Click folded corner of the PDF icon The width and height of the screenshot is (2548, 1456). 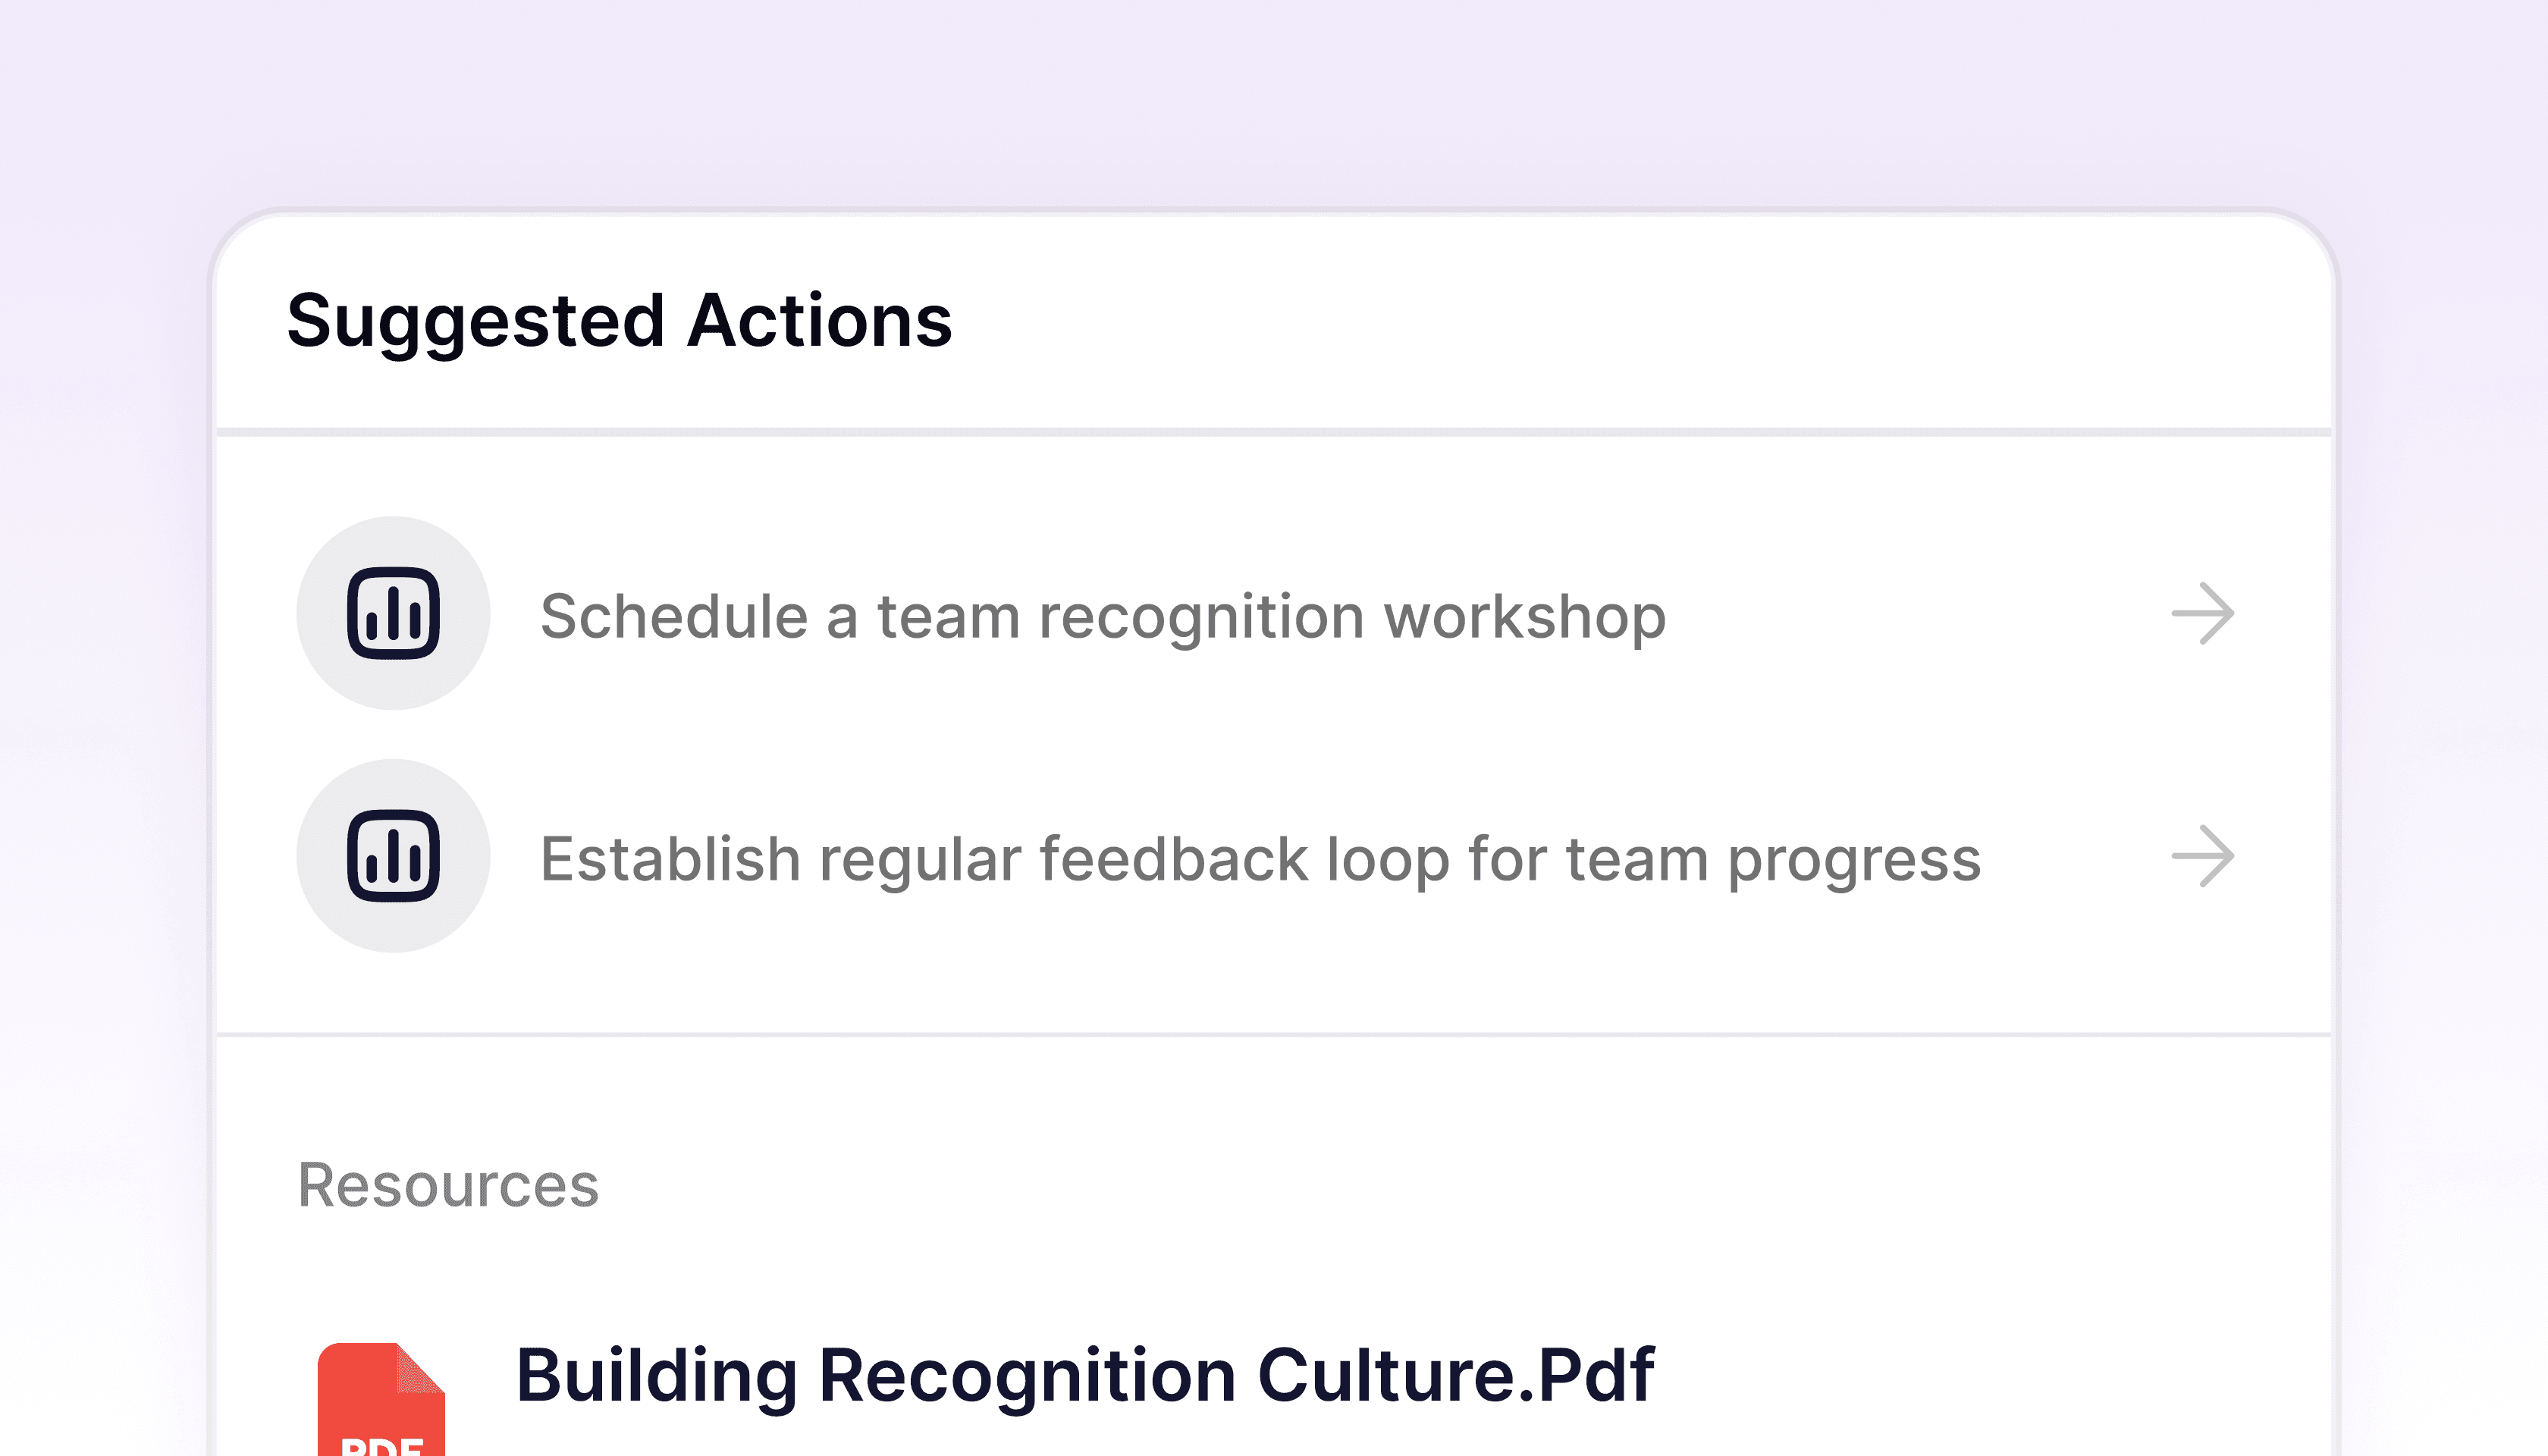coord(421,1367)
